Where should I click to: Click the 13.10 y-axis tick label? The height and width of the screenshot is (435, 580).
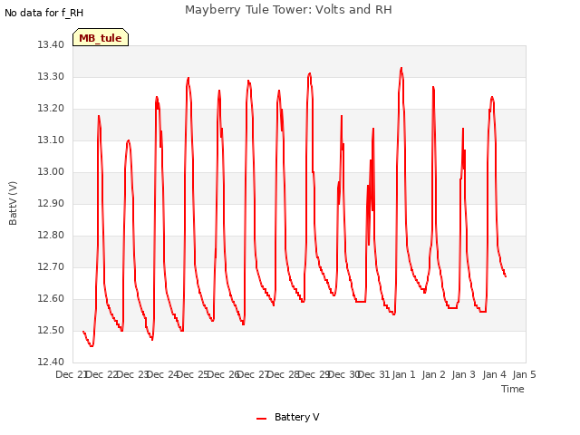coord(51,140)
